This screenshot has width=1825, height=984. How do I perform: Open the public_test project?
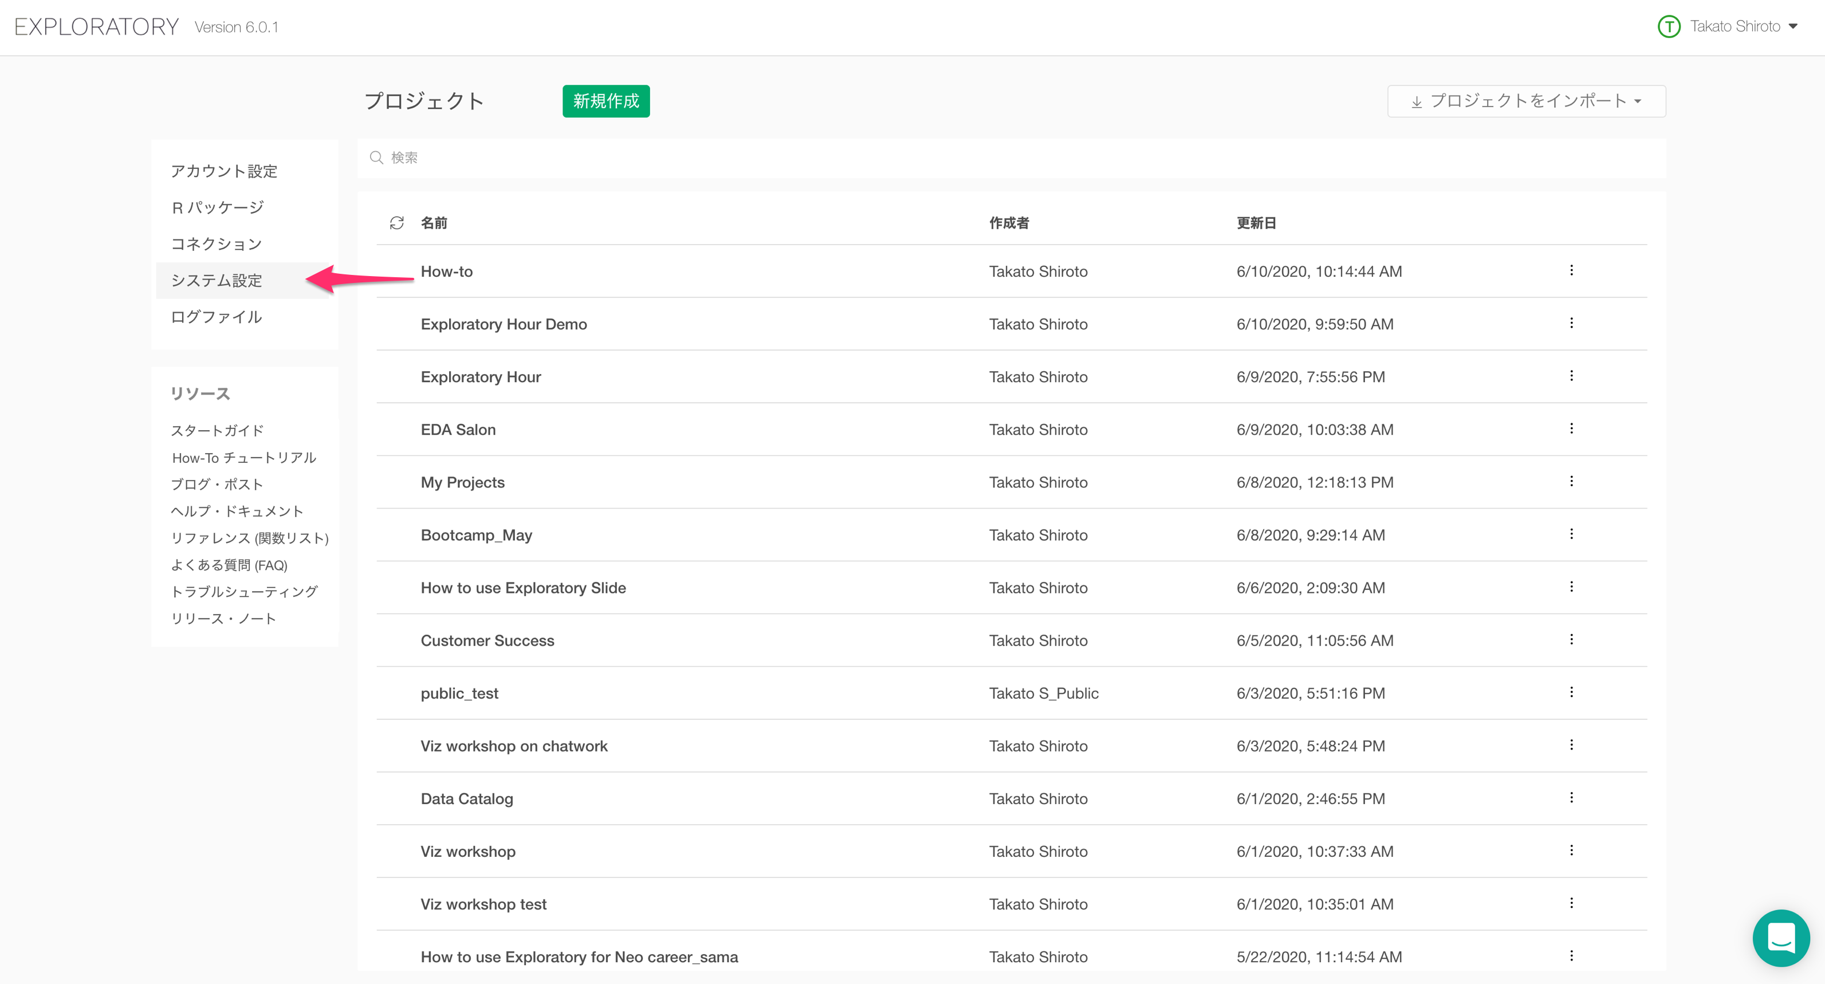459,693
